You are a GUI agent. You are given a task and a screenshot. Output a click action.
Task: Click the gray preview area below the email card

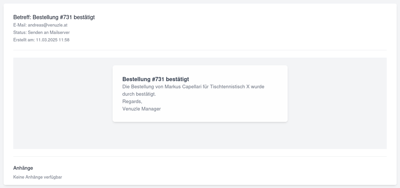tap(200, 137)
